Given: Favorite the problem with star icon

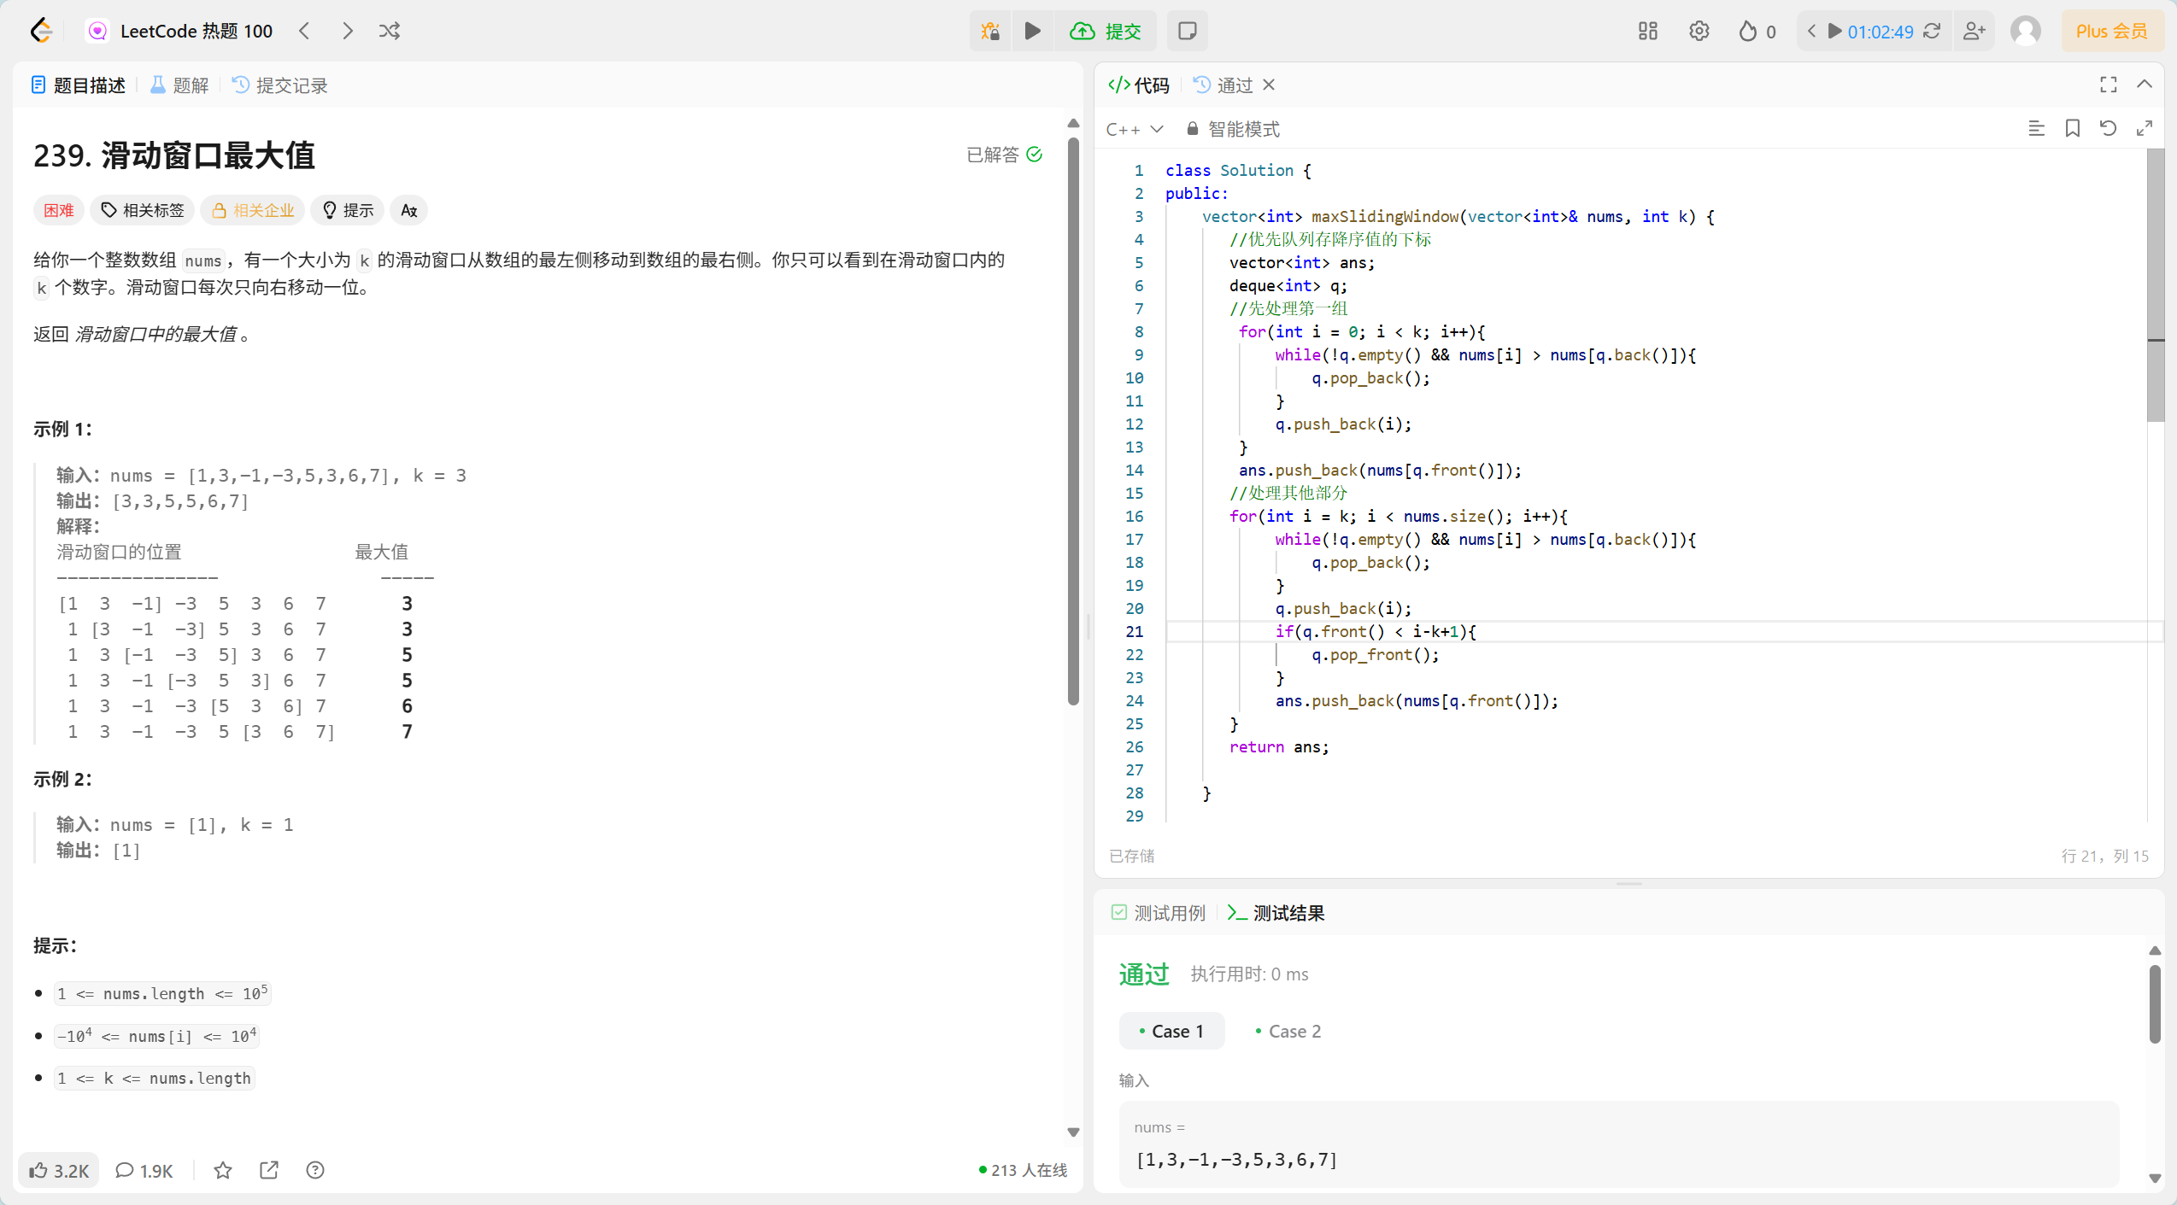Looking at the screenshot, I should click(223, 1170).
